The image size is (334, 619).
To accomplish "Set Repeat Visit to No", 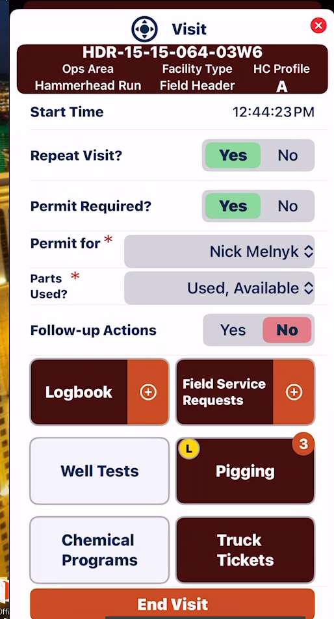I will click(287, 155).
